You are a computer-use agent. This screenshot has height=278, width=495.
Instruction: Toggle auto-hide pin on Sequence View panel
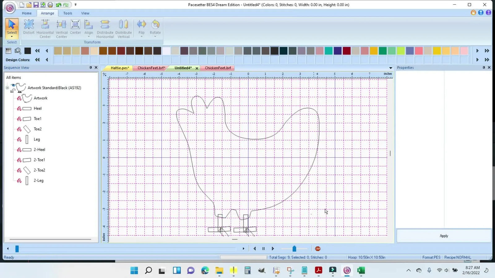[90, 67]
